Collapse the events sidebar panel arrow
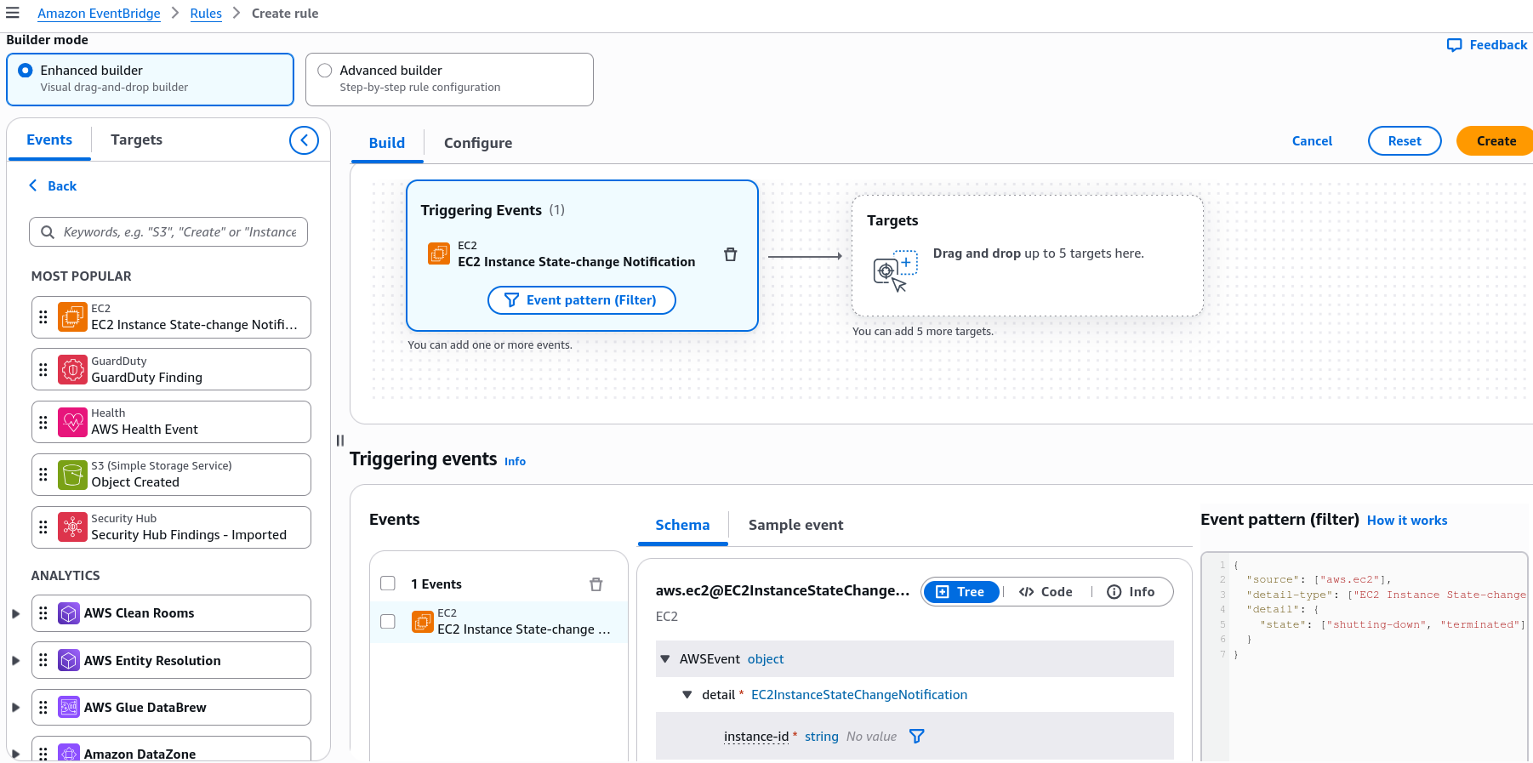Image resolution: width=1533 pixels, height=763 pixels. pos(304,140)
